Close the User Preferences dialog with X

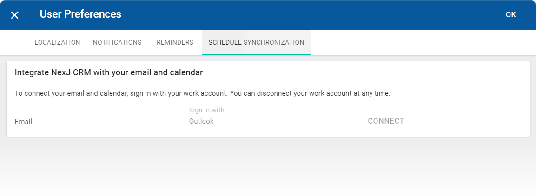15,15
